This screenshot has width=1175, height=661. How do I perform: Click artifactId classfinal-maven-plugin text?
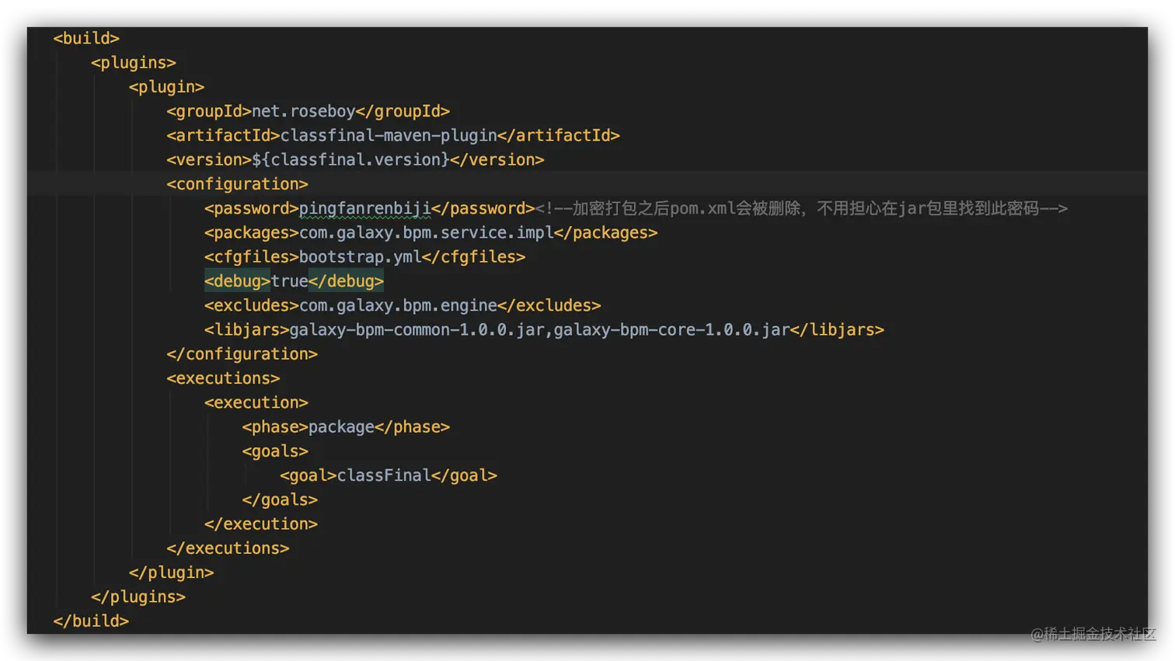[389, 135]
